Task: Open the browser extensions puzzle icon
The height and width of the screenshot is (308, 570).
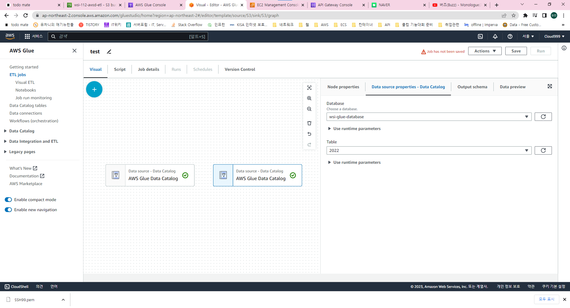Action: coord(525,15)
